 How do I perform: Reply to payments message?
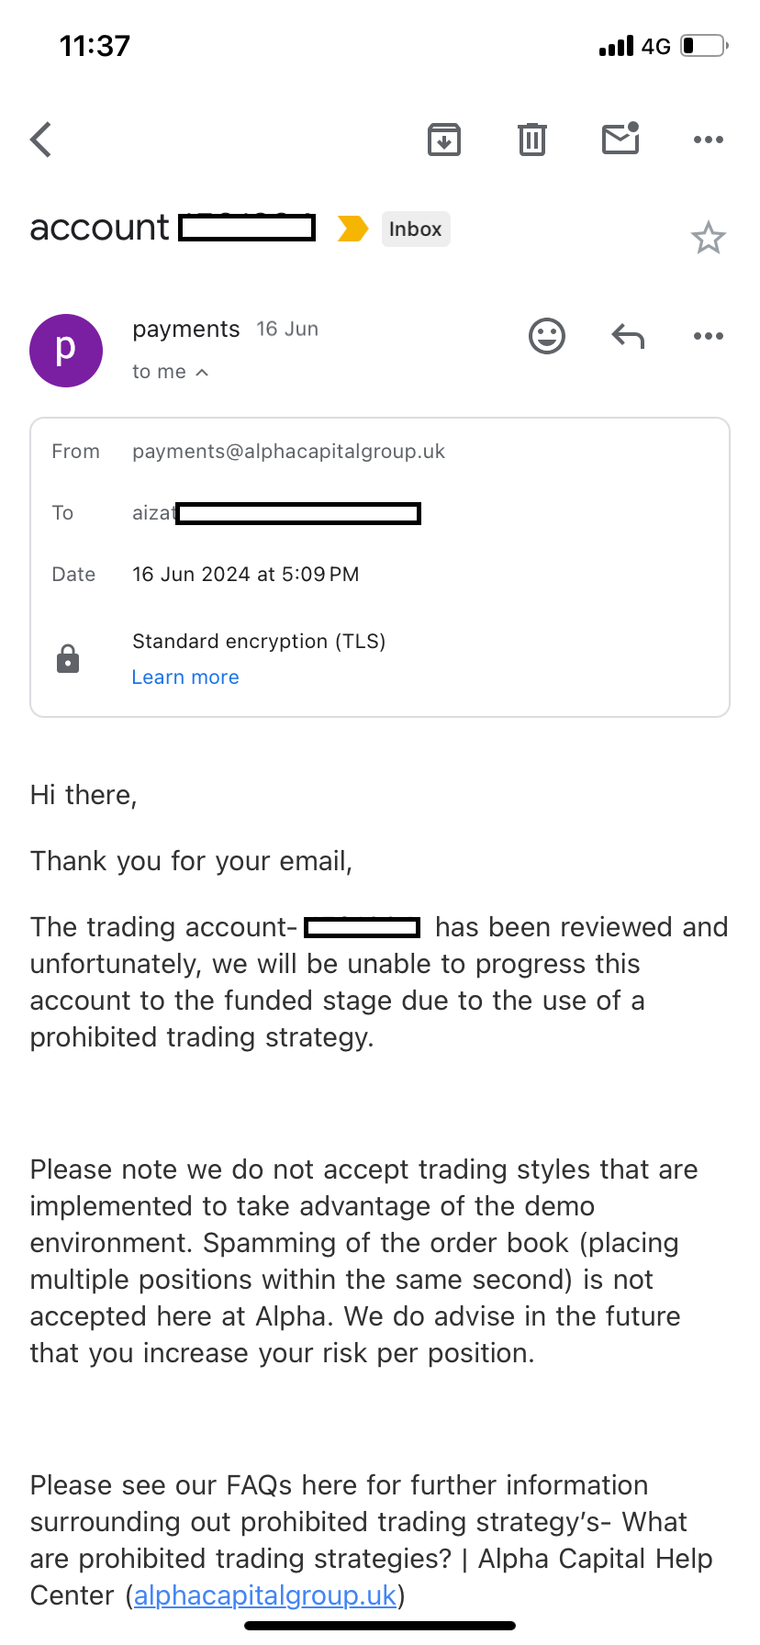628,336
